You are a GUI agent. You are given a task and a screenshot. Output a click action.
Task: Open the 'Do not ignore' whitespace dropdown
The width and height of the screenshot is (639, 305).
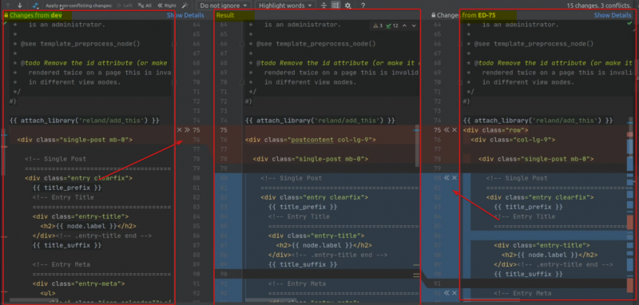tap(224, 6)
